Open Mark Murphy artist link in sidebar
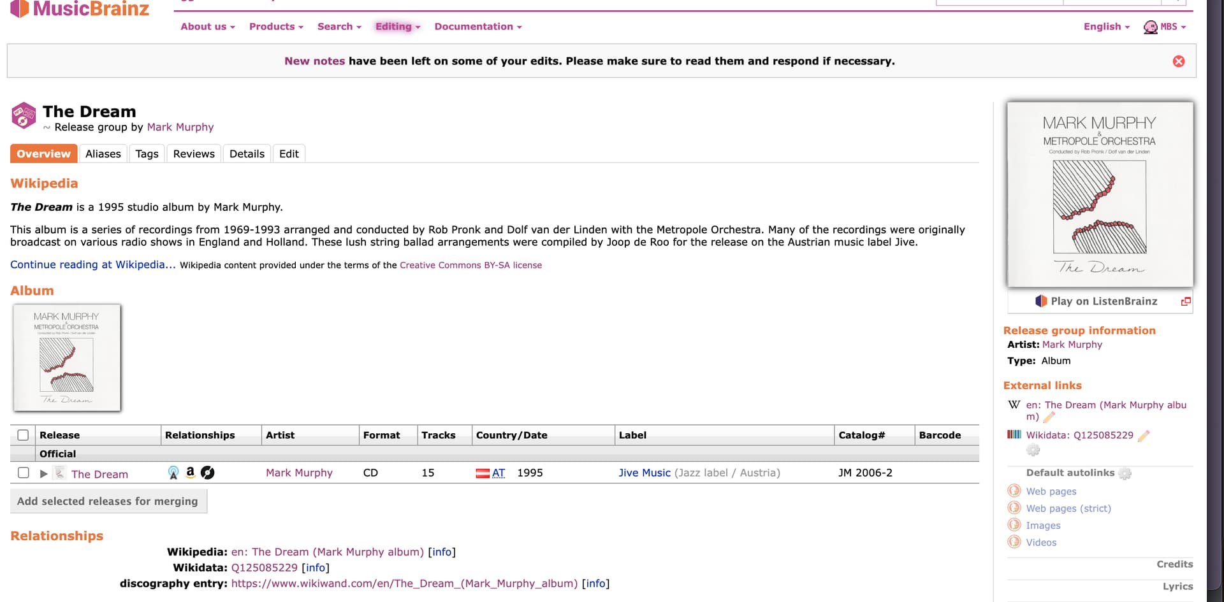The width and height of the screenshot is (1224, 602). click(1072, 345)
